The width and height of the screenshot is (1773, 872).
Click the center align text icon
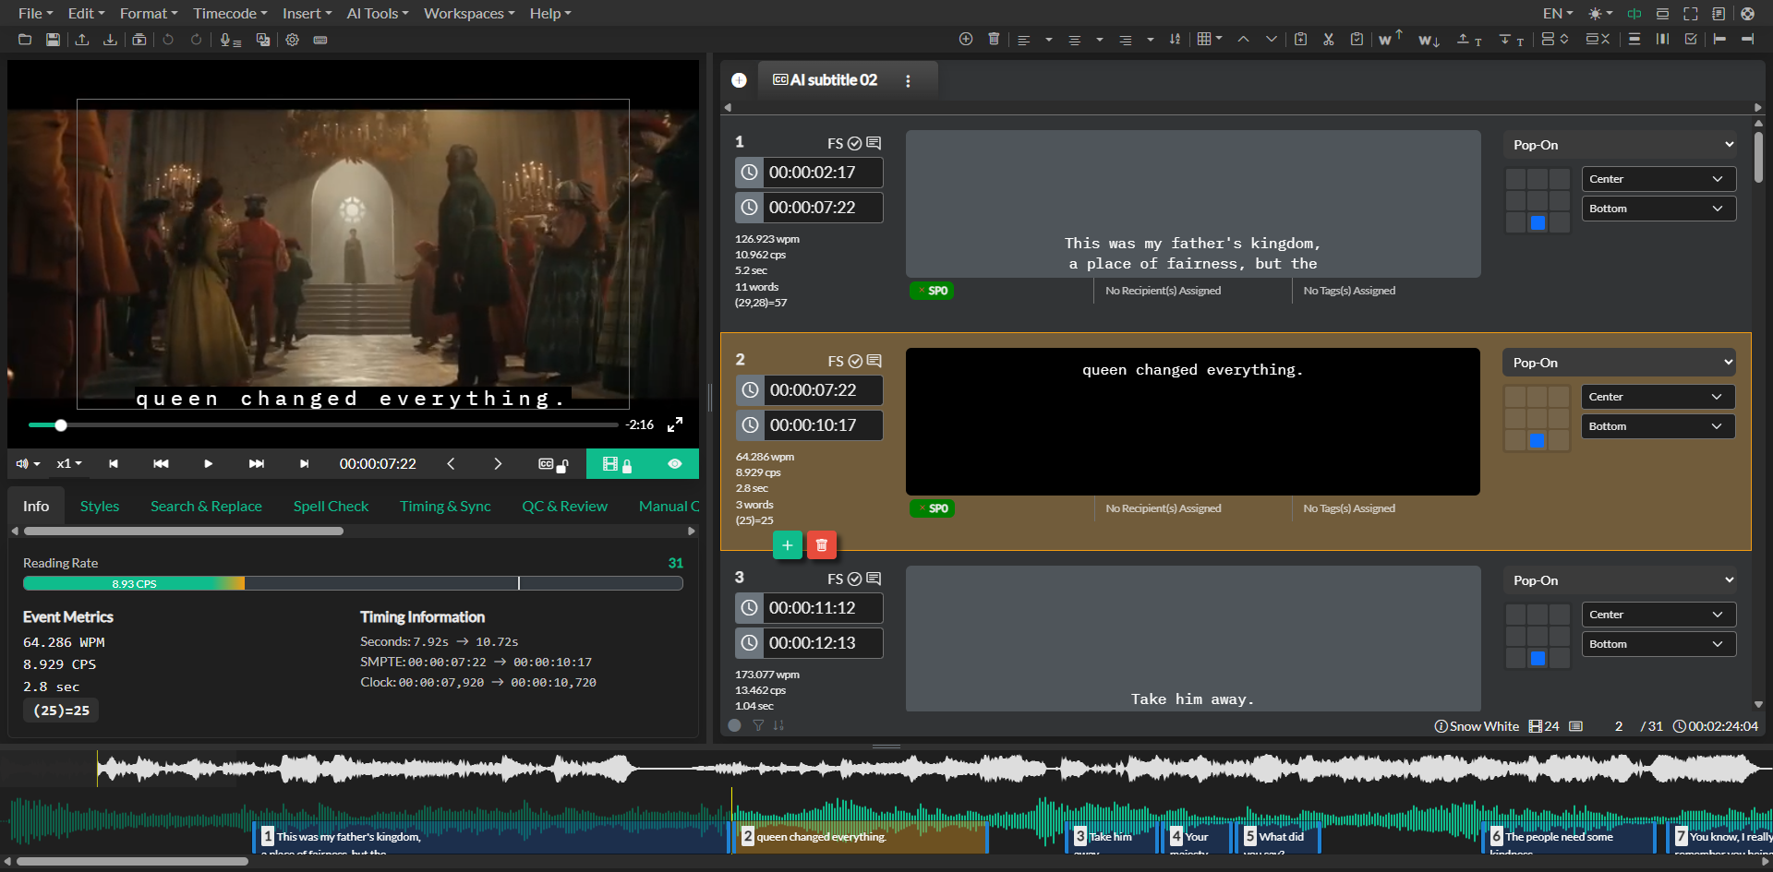pyautogui.click(x=1074, y=40)
